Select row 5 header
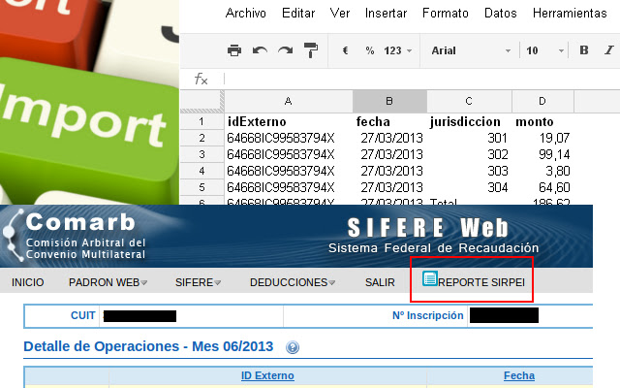 click(201, 187)
